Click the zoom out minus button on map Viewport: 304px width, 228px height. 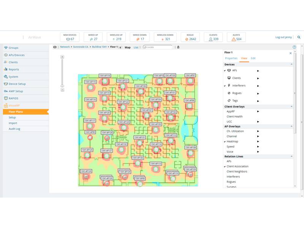coord(62,90)
